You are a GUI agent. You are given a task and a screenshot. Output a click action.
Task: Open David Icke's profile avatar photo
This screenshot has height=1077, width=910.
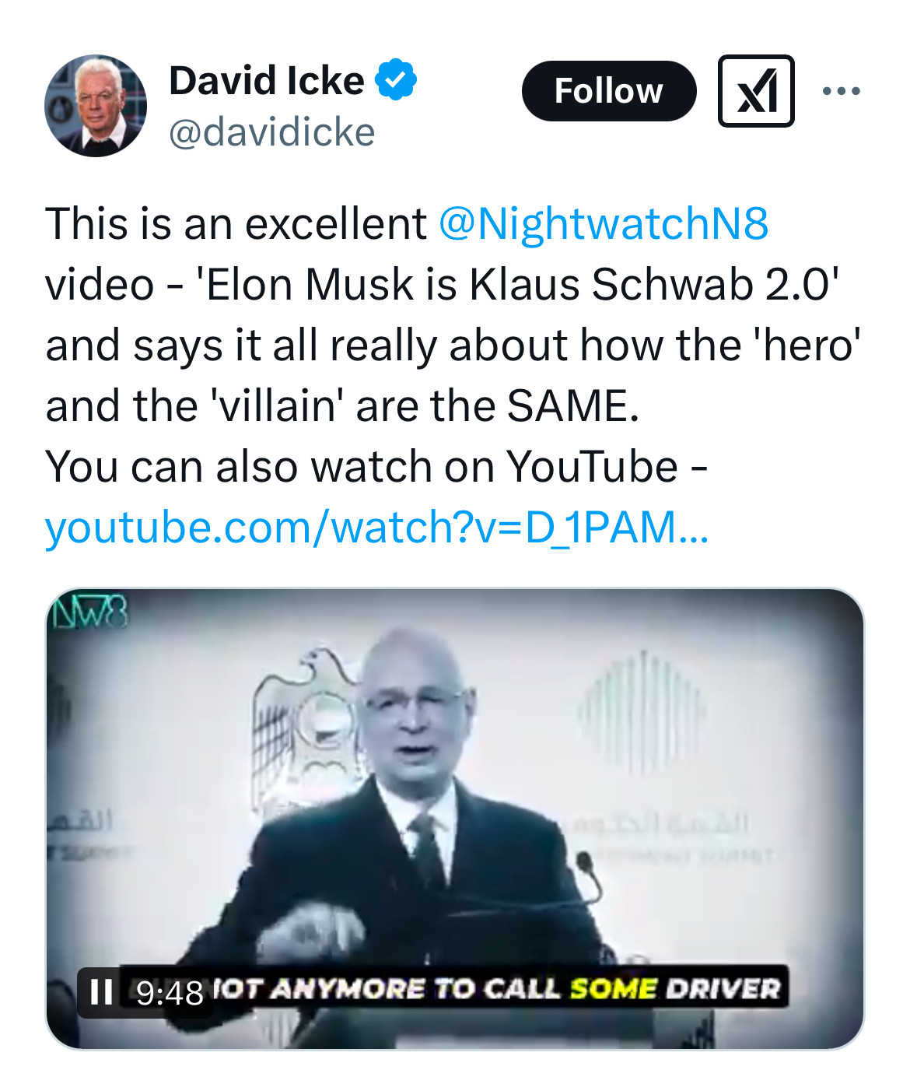(x=96, y=106)
